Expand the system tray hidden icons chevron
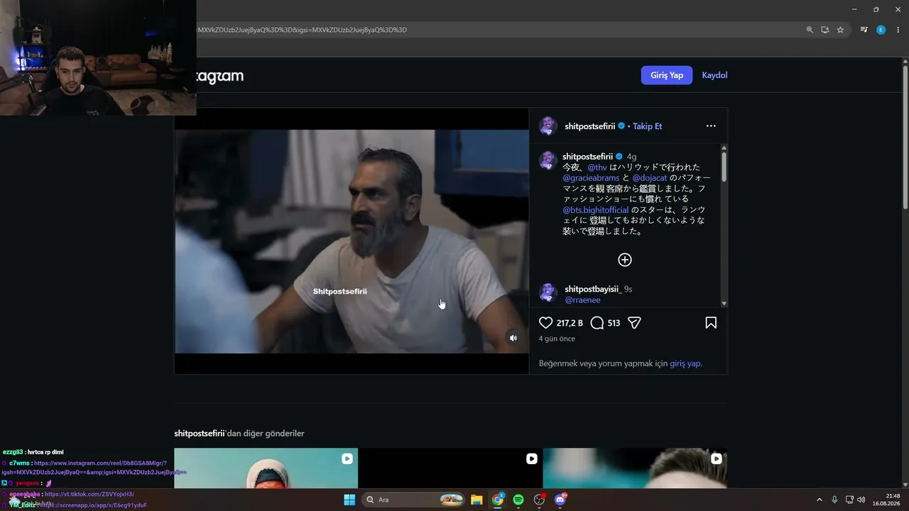This screenshot has height=511, width=909. [x=819, y=500]
